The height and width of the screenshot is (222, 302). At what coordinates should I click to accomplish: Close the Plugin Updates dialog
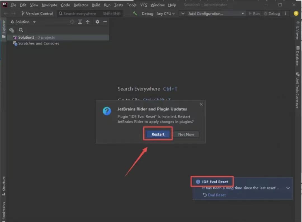click(x=201, y=104)
